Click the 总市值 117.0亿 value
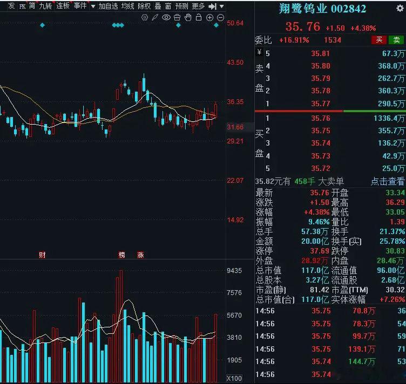406x384 pixels. (315, 271)
